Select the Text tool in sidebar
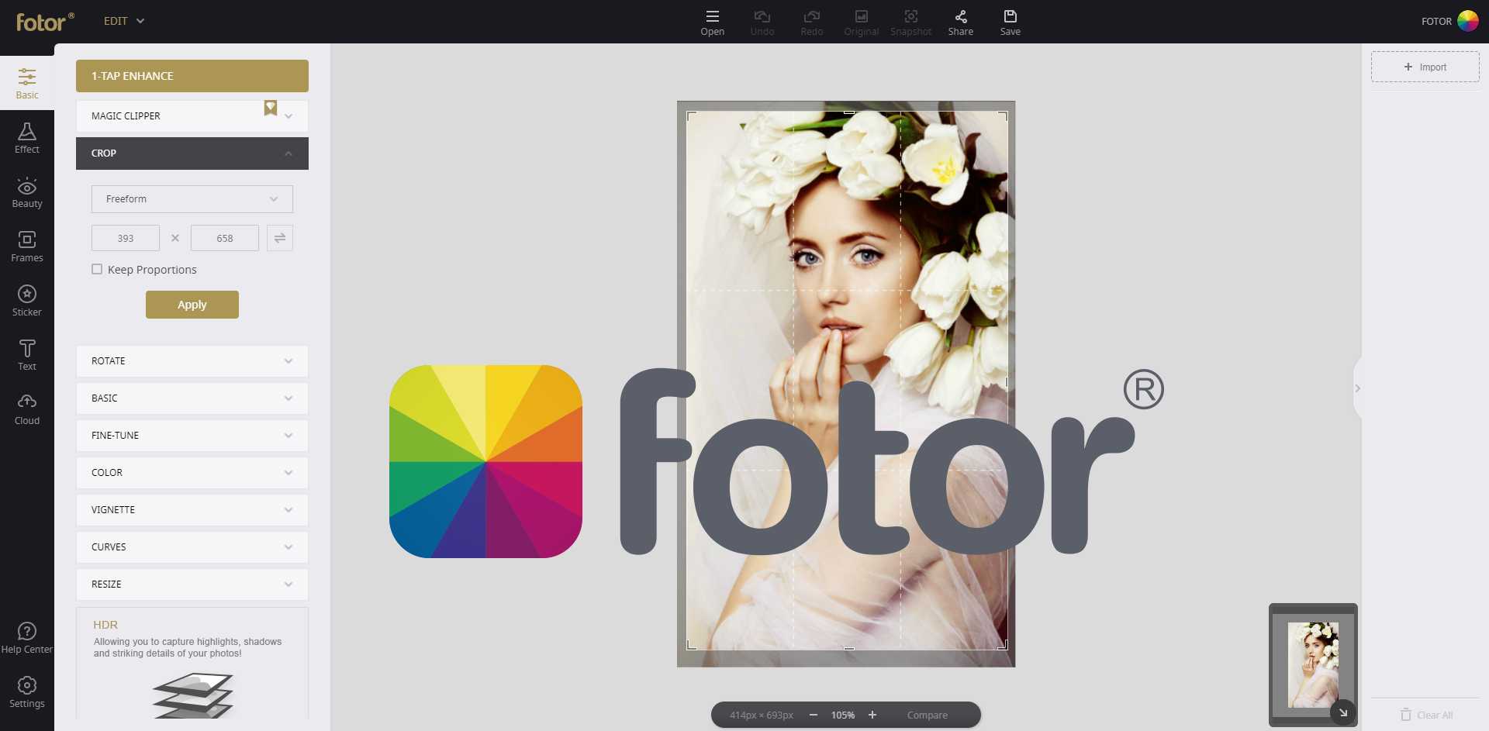1489x731 pixels. pos(27,355)
